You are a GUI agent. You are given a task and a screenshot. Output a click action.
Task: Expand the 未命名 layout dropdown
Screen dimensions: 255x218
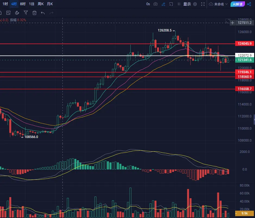coord(221,4)
